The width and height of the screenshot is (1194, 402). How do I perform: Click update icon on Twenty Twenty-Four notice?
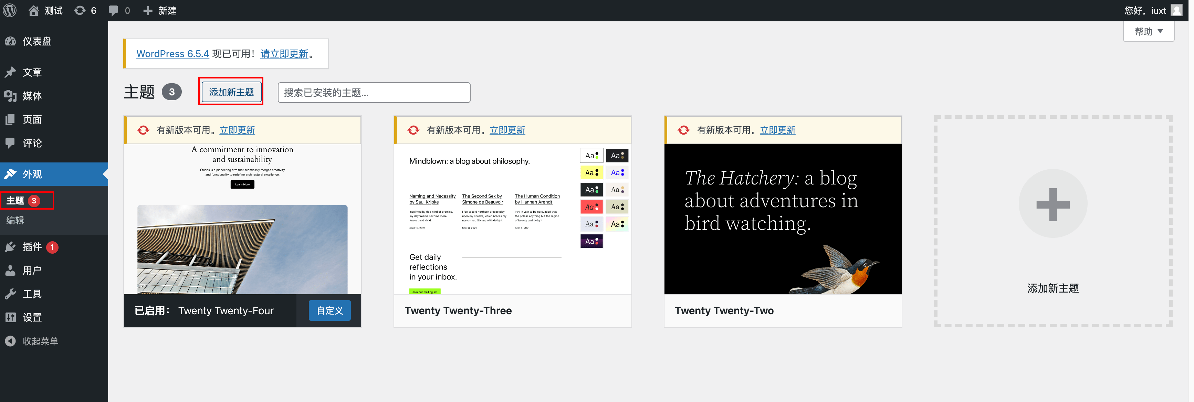(x=143, y=130)
